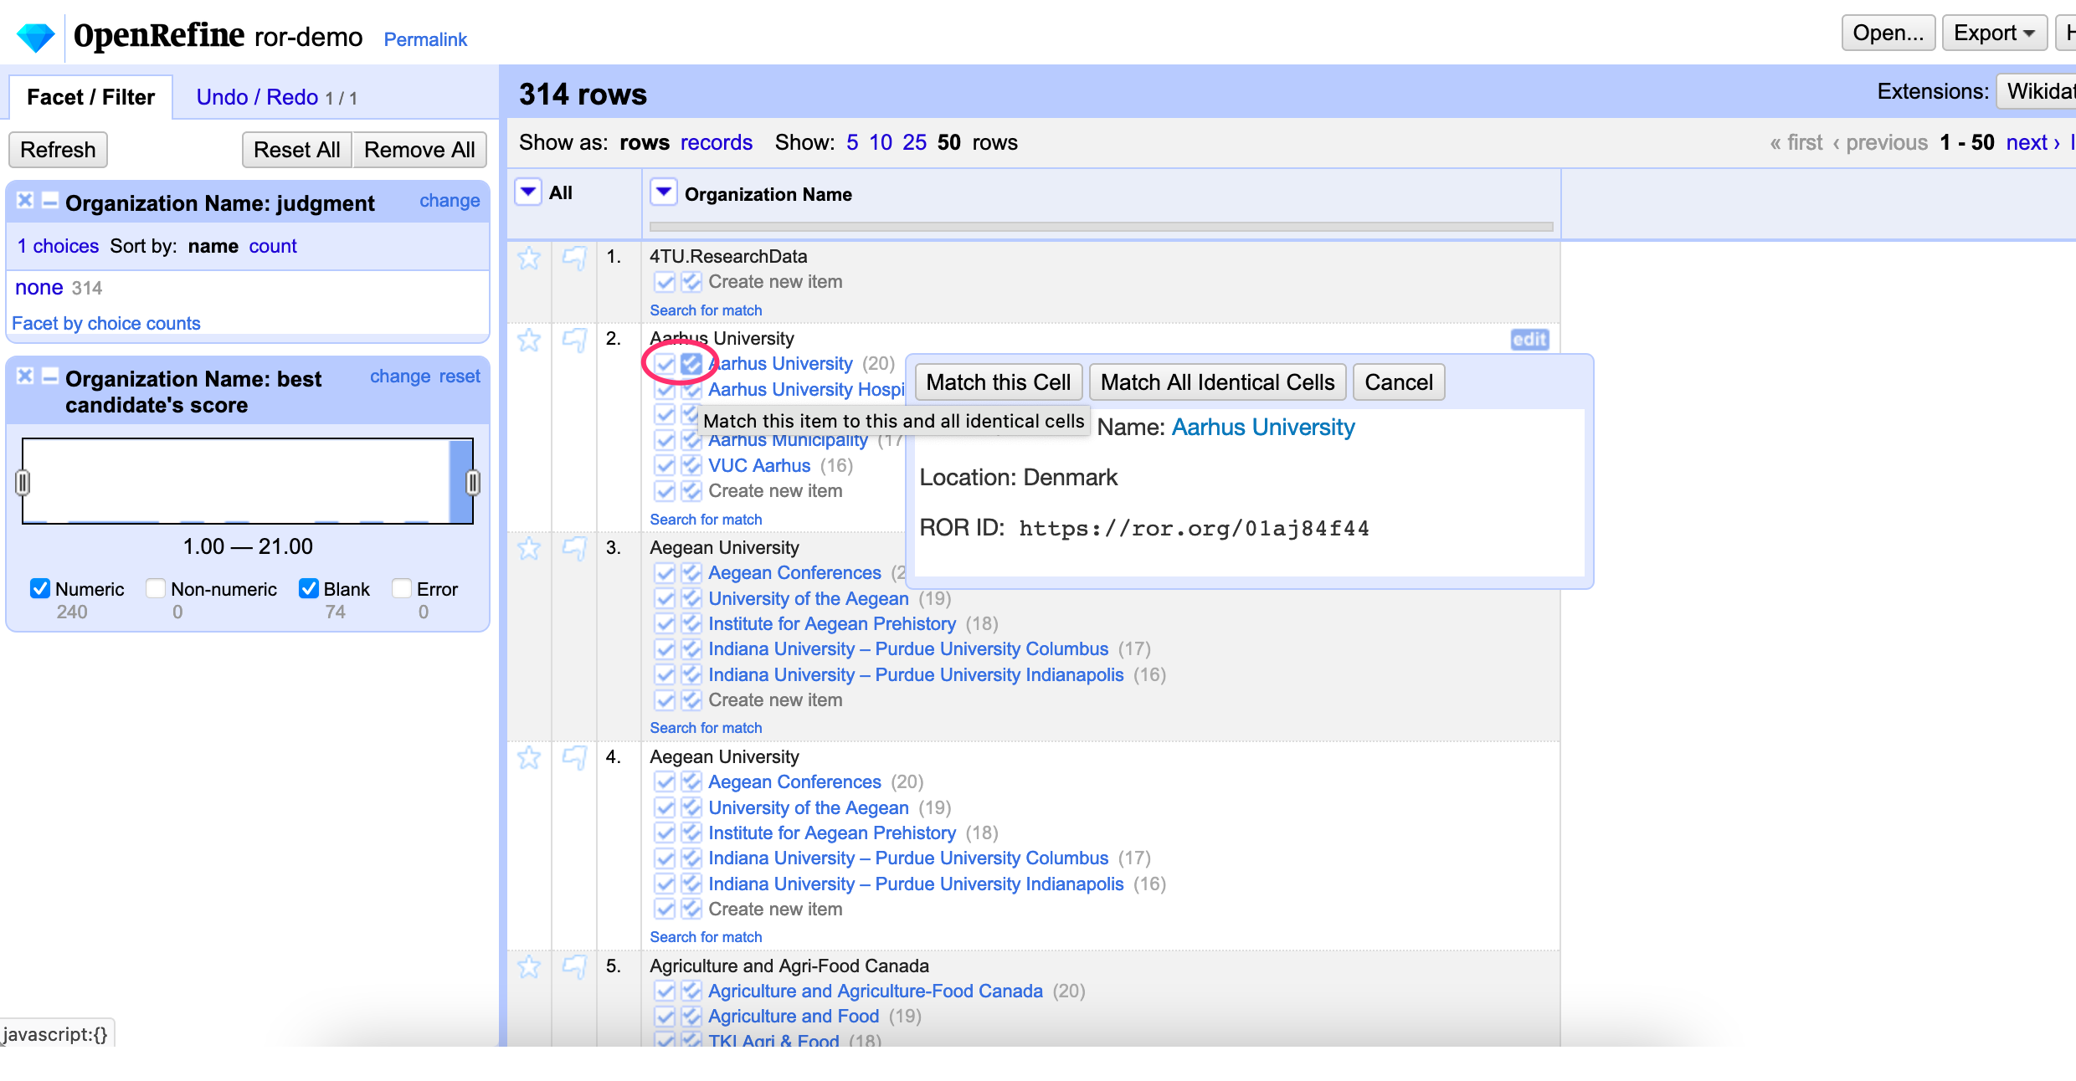Click the OpenRefine diamond logo
This screenshot has width=2076, height=1081.
(35, 35)
